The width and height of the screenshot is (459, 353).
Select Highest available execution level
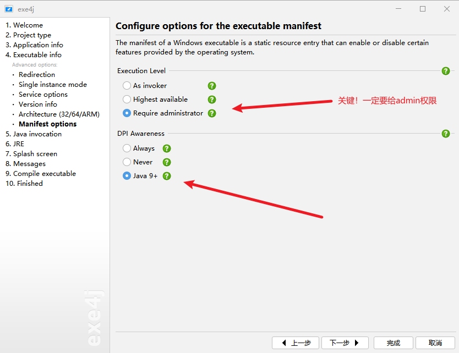point(127,100)
